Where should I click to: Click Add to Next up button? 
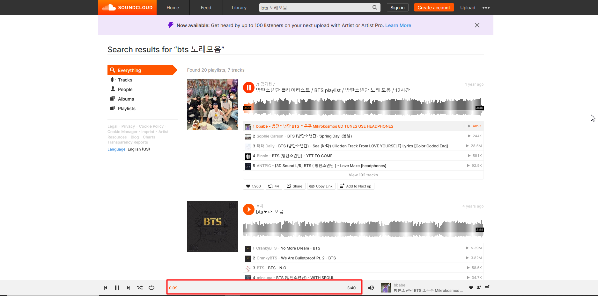[x=356, y=186]
